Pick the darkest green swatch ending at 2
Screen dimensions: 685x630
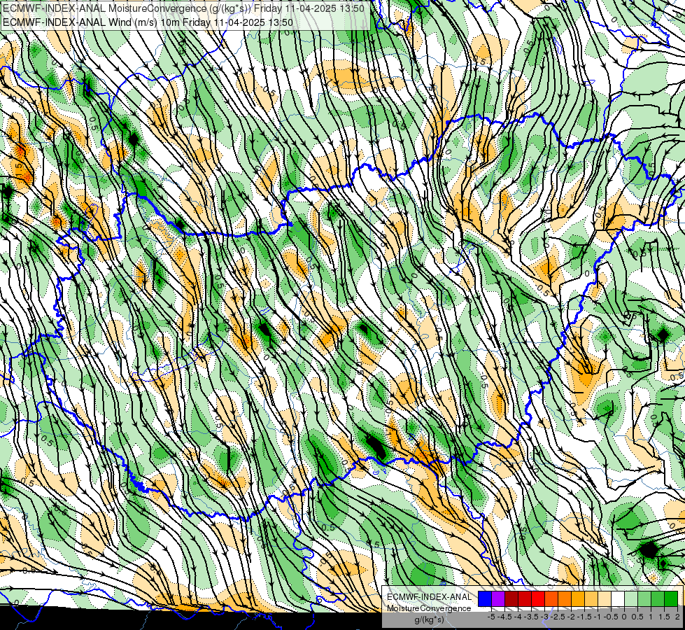(x=671, y=599)
